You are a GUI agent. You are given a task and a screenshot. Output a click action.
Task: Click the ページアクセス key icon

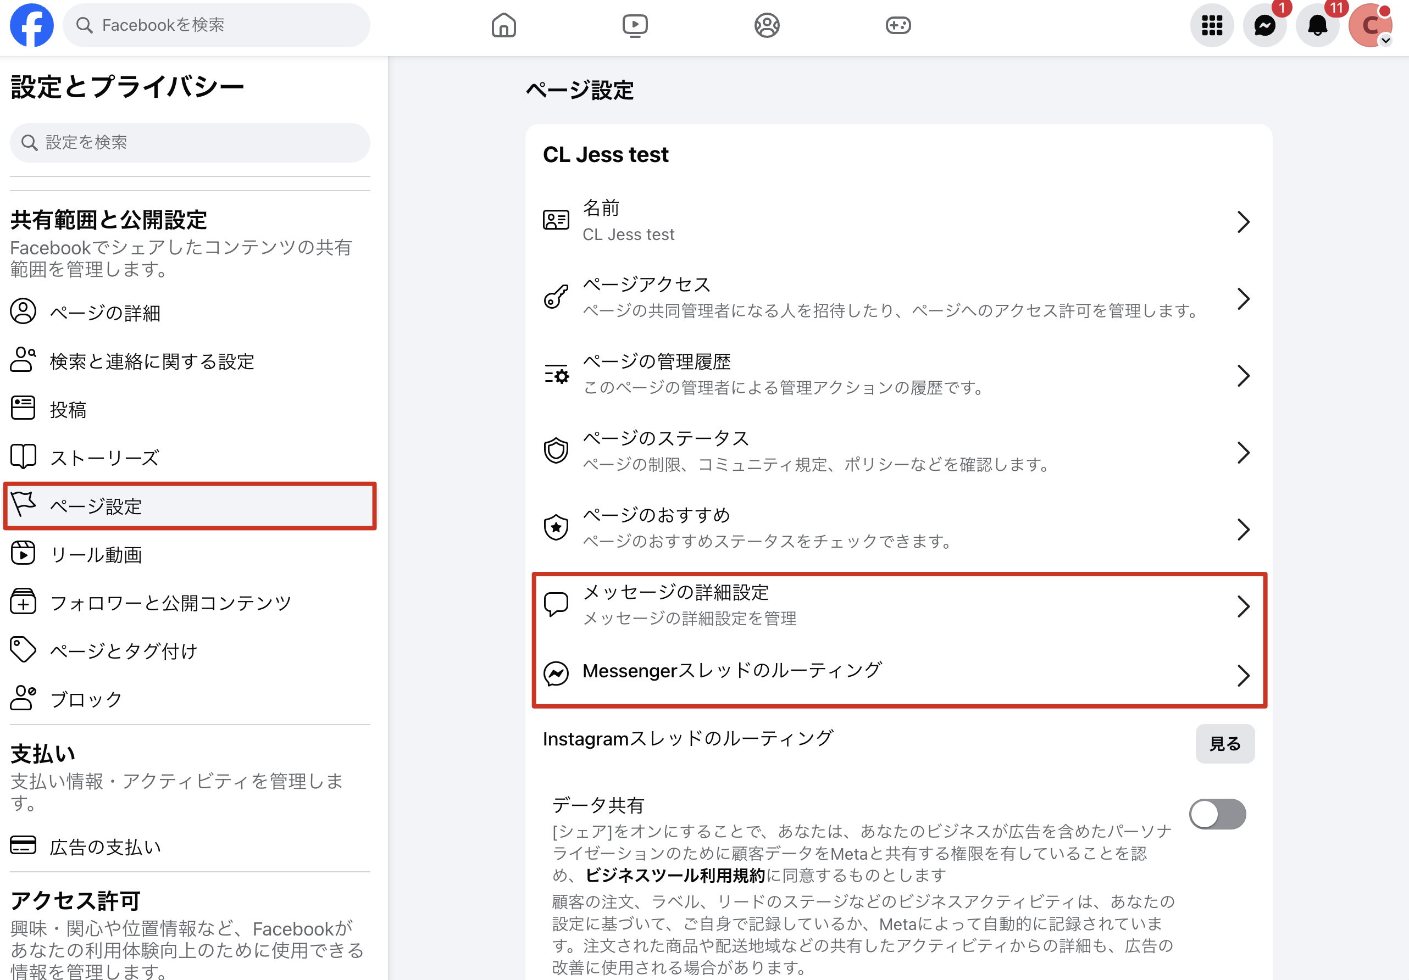tap(556, 297)
